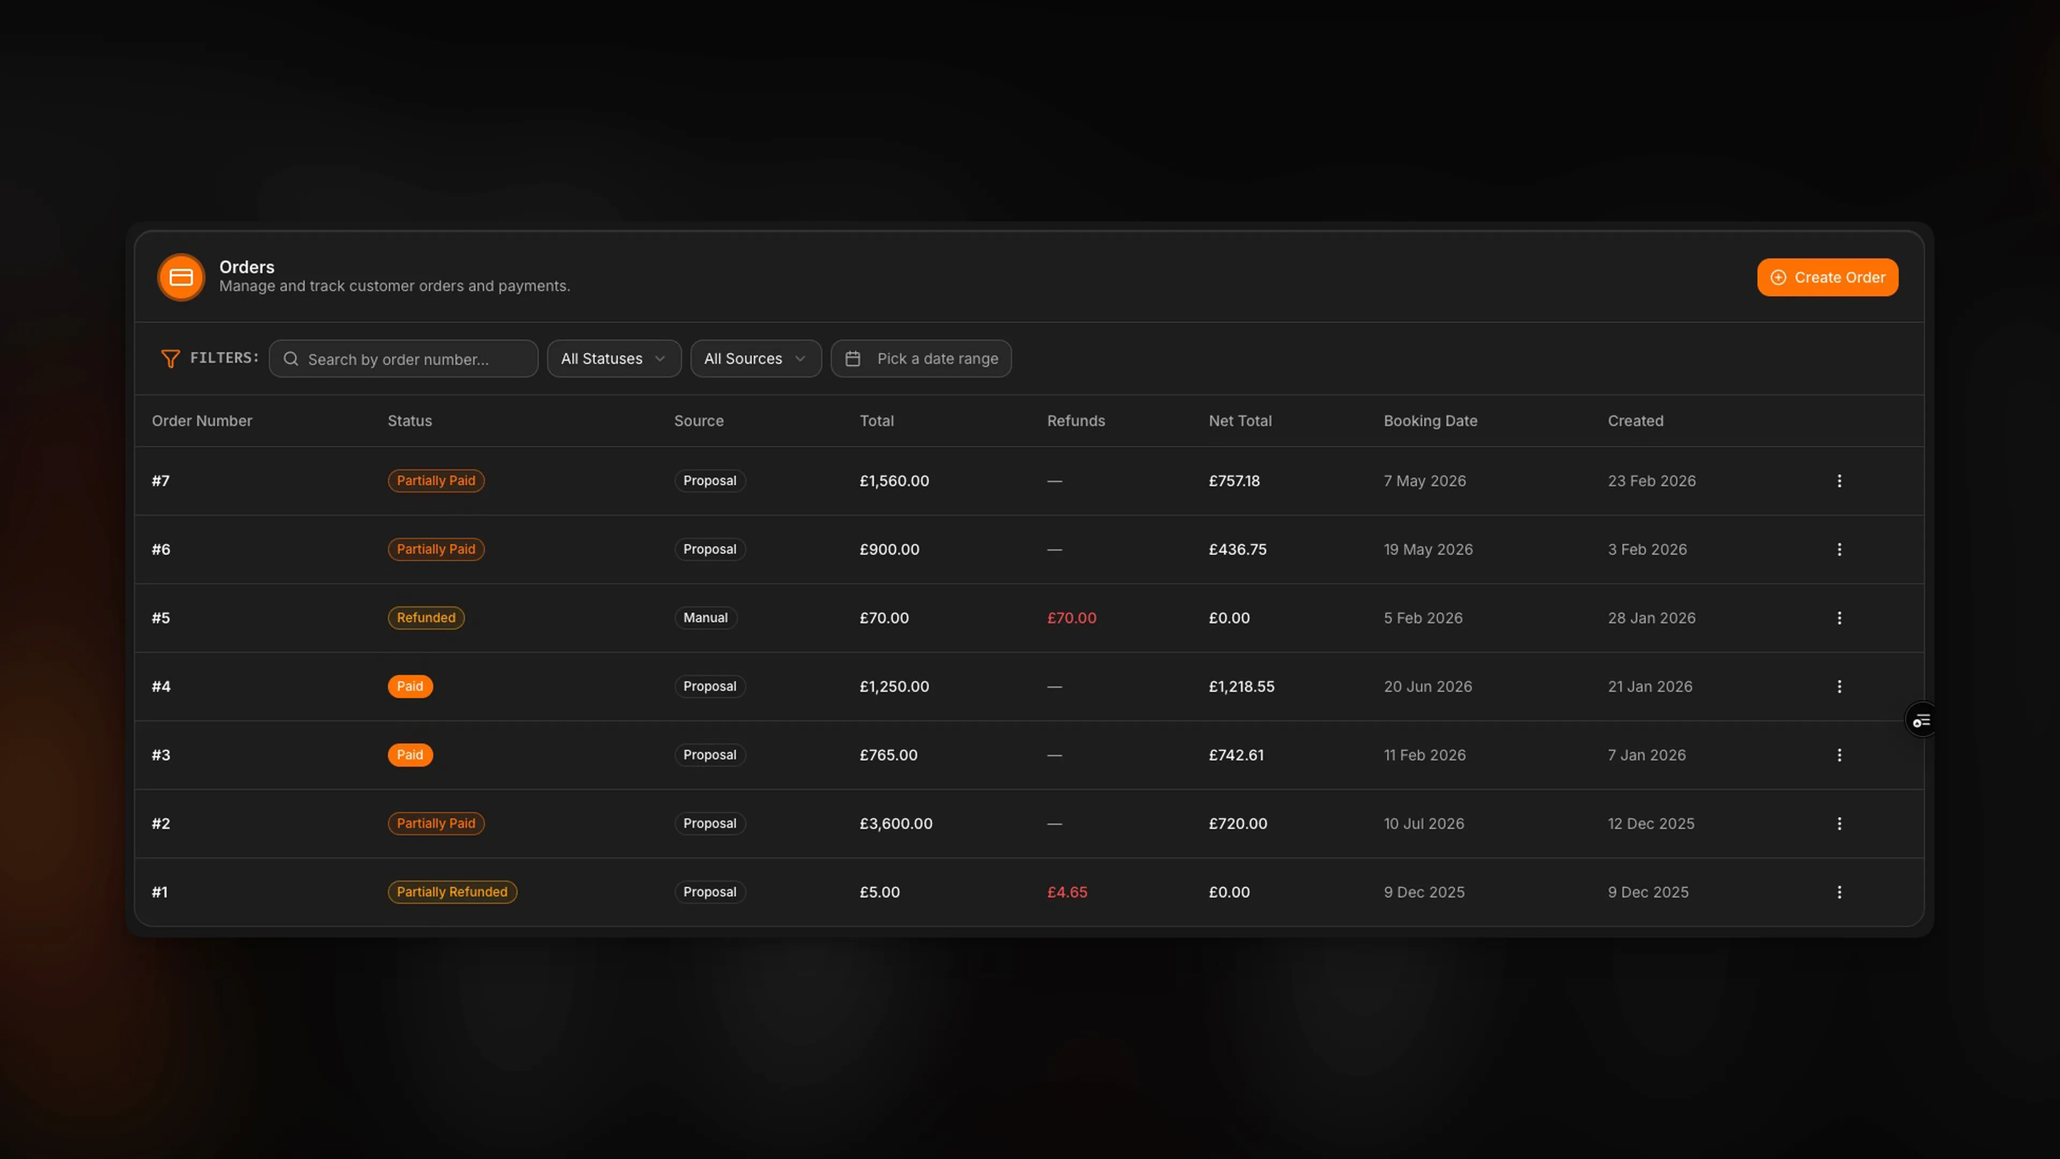Click the red £70.00 refund amount
2060x1159 pixels.
tap(1072, 618)
